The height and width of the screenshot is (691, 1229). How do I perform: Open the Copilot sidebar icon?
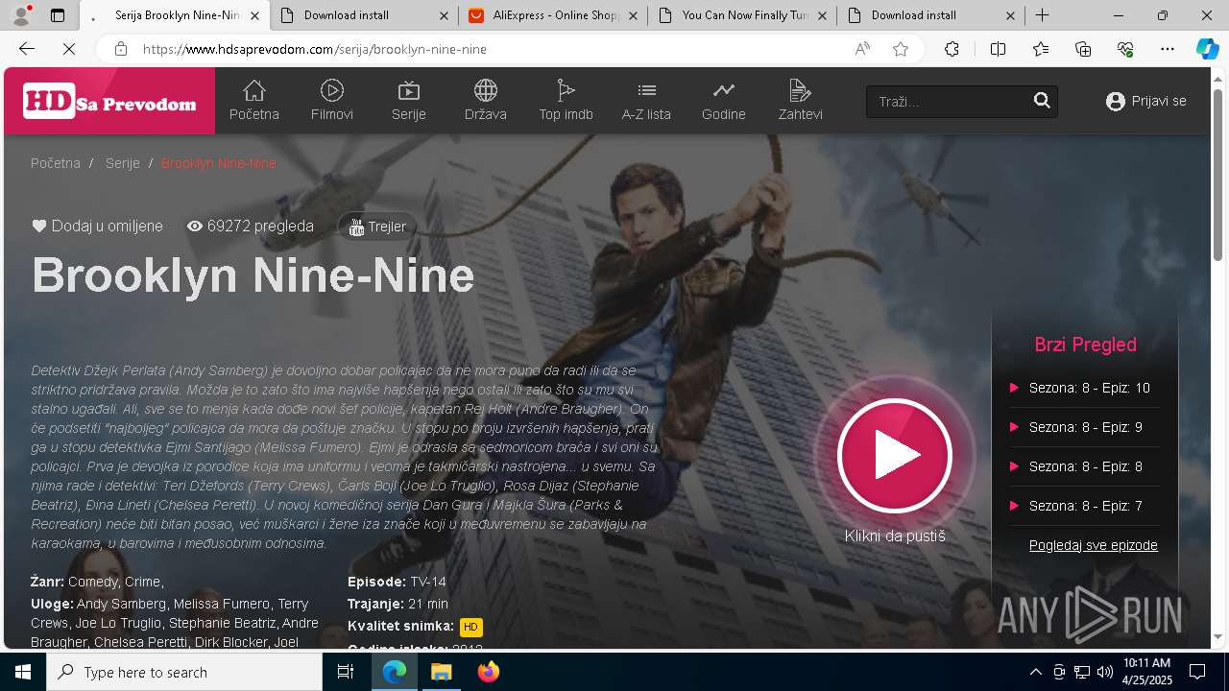[x=1207, y=49]
